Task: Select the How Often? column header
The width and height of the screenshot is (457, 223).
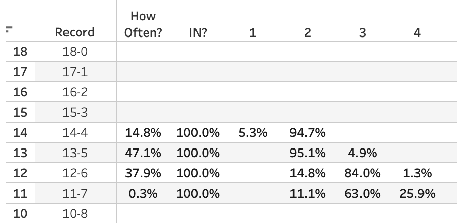Action: [x=143, y=24]
